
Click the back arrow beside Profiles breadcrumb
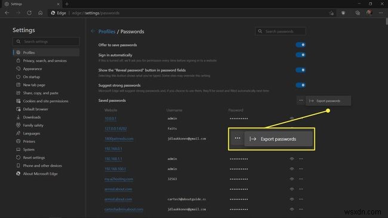(93, 31)
